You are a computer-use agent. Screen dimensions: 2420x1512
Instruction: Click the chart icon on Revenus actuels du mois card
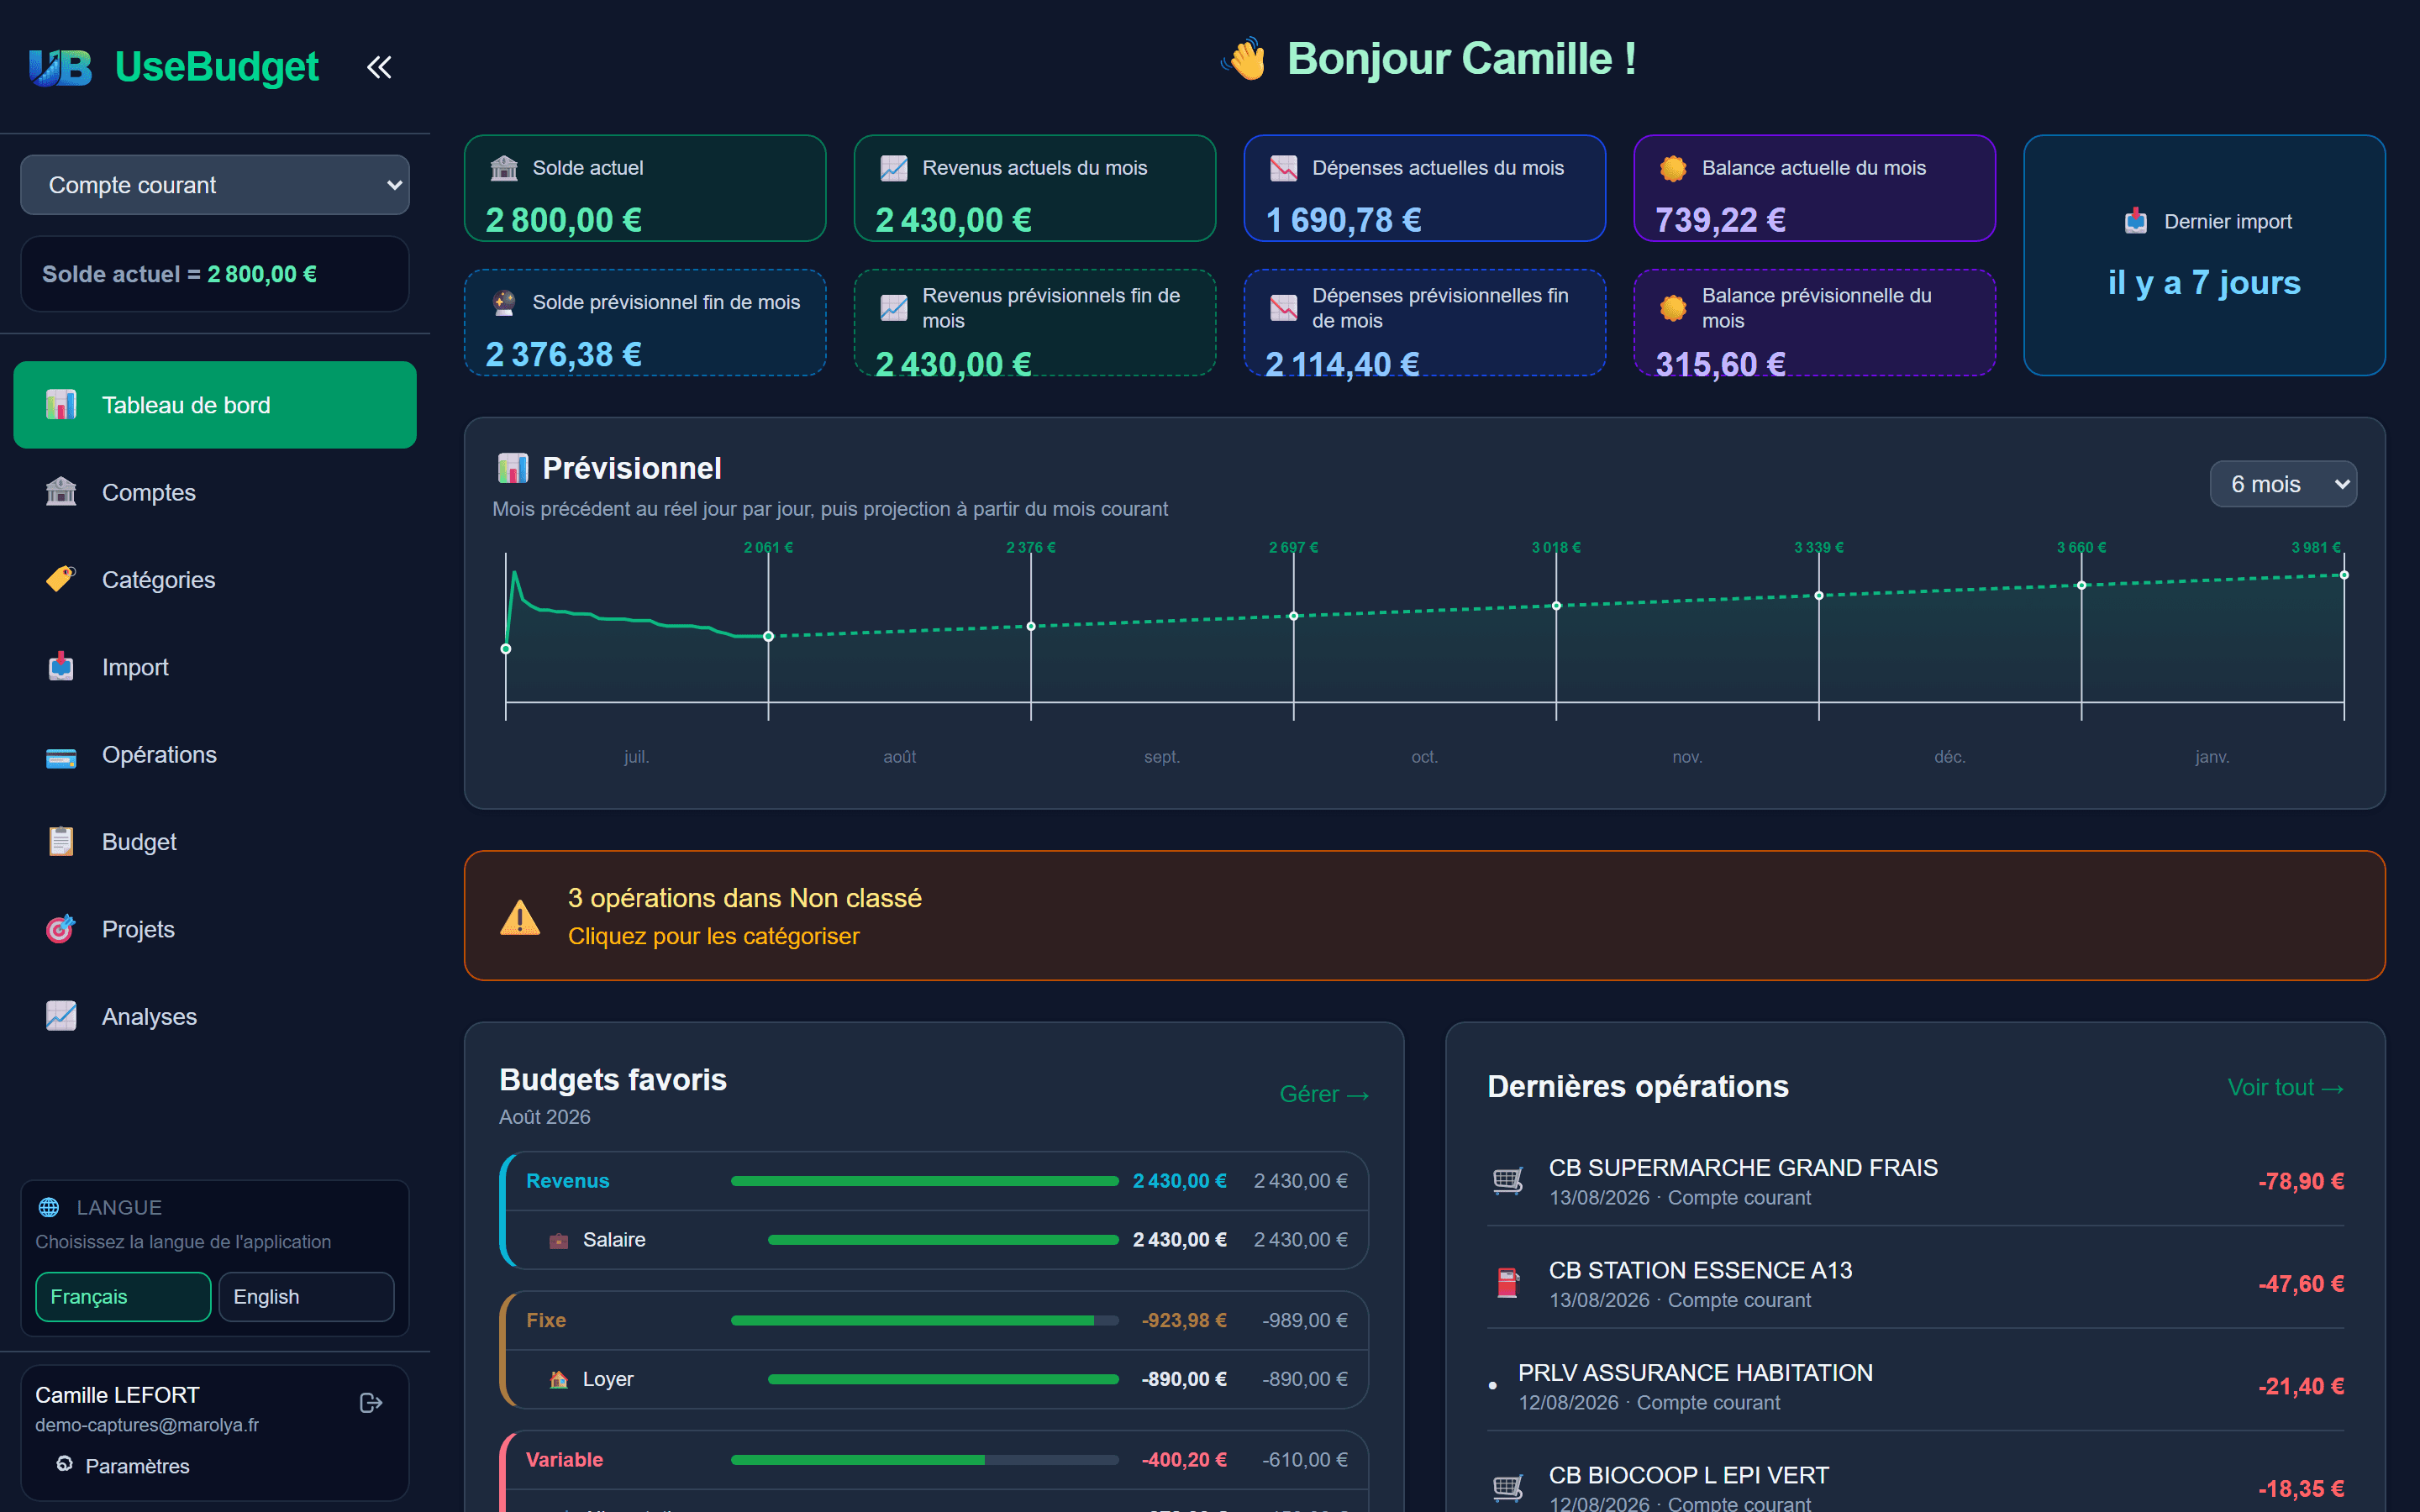point(894,168)
